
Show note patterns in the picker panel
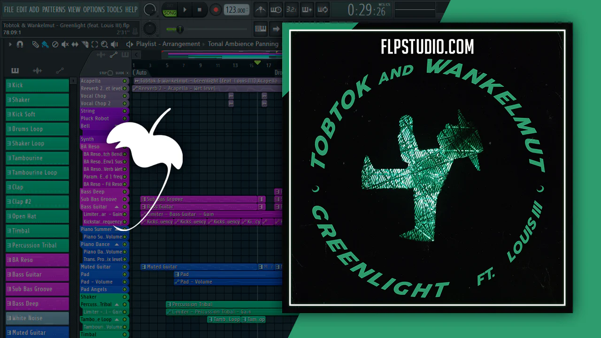[x=15, y=71]
